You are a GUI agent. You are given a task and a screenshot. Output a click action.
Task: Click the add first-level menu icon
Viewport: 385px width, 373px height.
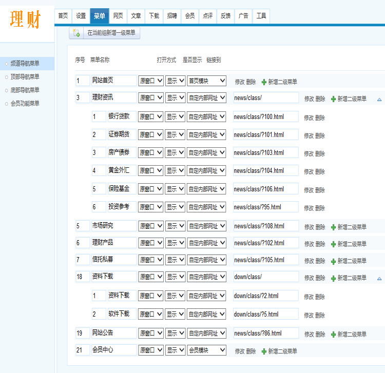pyautogui.click(x=76, y=33)
